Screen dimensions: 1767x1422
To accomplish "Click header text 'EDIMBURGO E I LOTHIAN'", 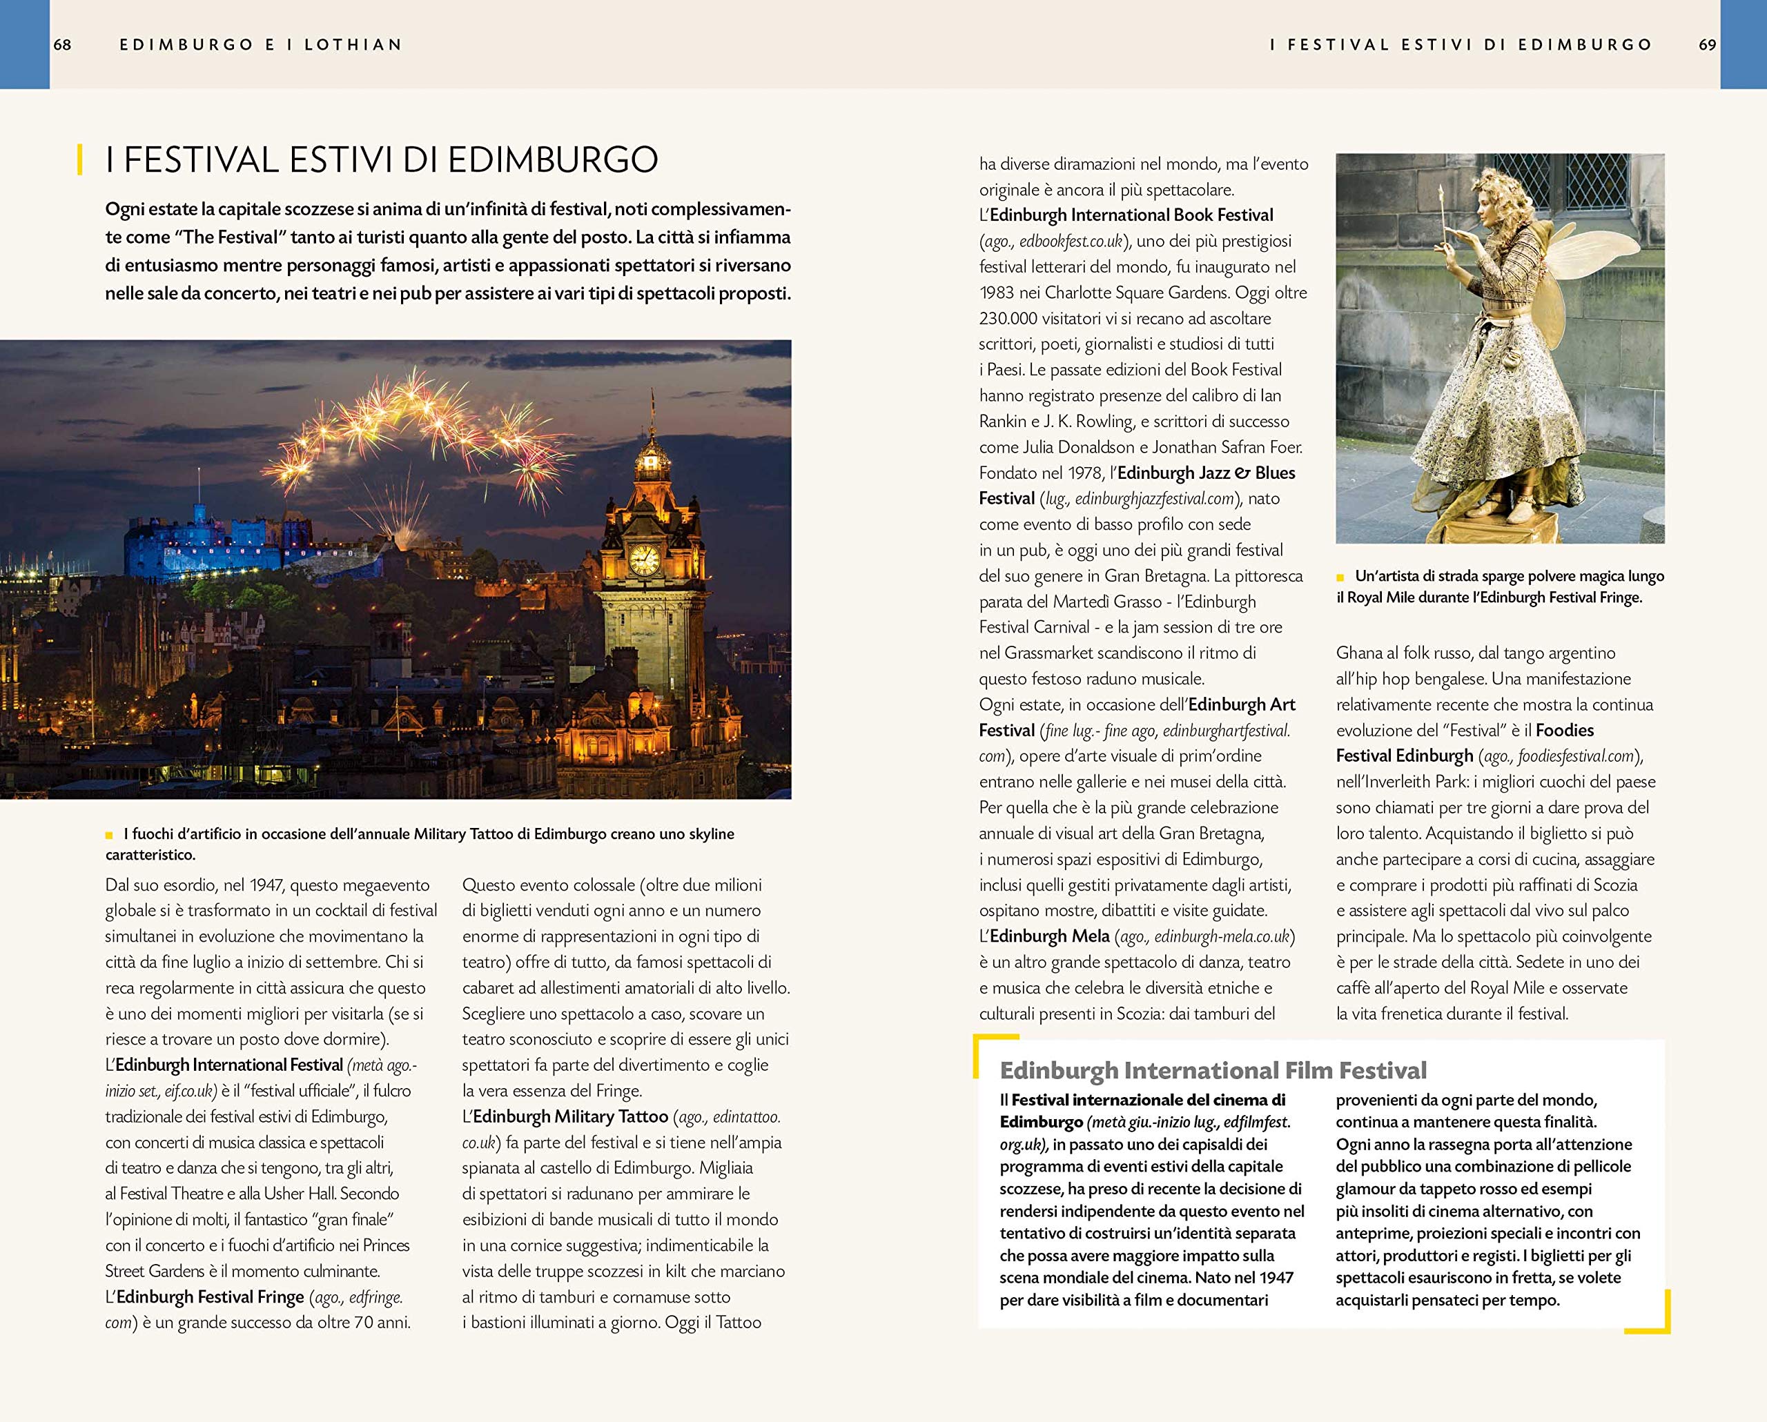I will pyautogui.click(x=262, y=45).
